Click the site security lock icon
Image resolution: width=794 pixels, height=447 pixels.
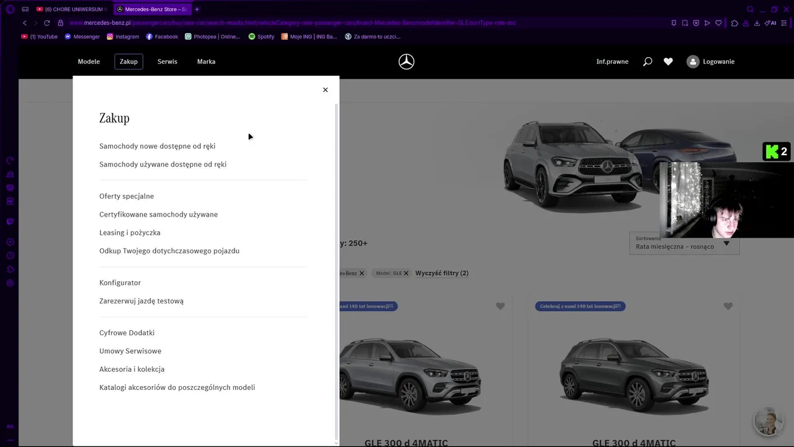pos(61,23)
